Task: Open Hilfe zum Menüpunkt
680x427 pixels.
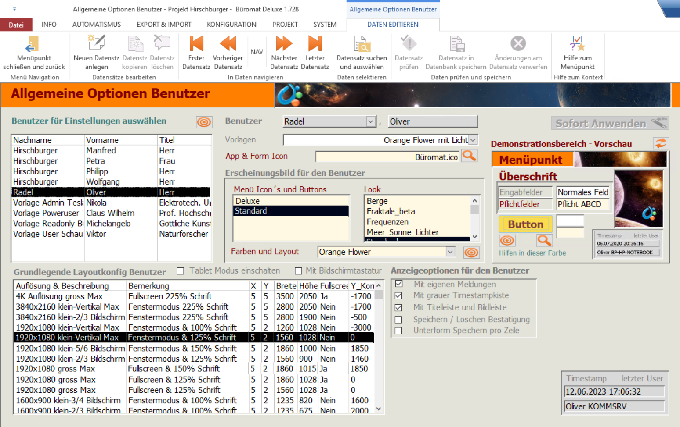Action: click(577, 44)
